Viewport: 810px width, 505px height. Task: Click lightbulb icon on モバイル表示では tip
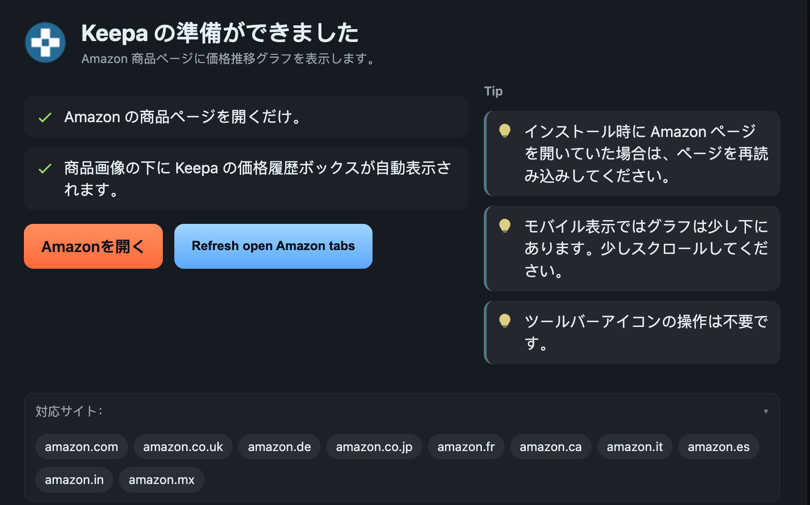505,225
